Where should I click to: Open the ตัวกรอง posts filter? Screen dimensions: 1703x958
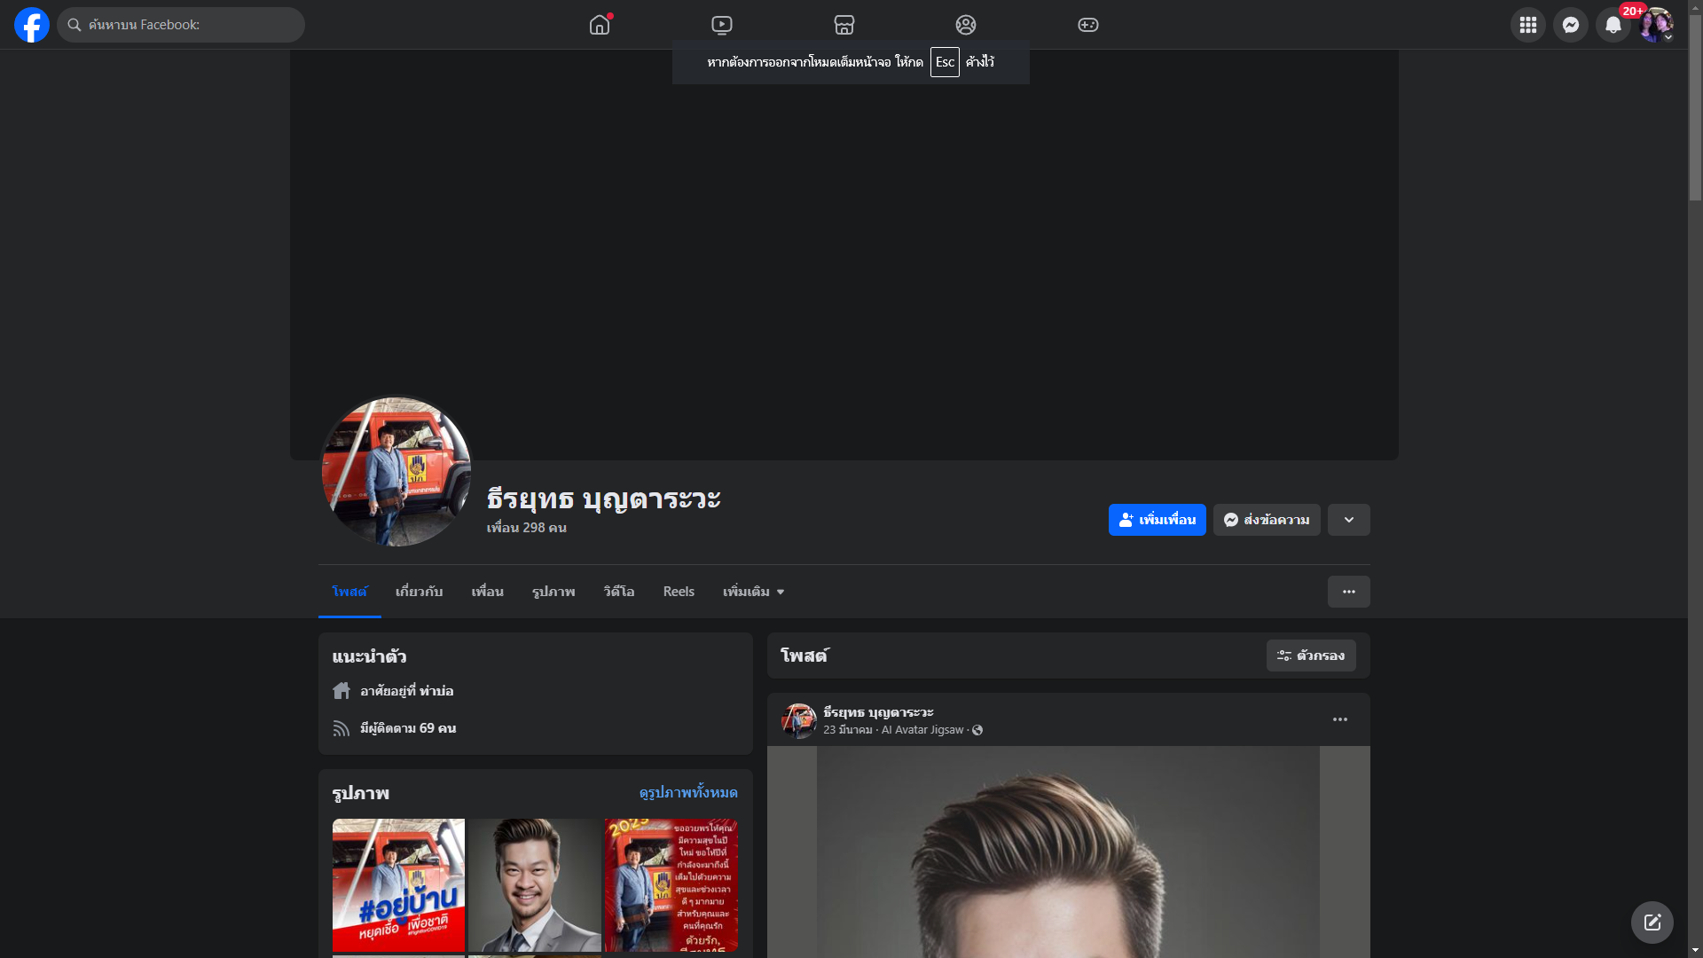click(x=1311, y=656)
